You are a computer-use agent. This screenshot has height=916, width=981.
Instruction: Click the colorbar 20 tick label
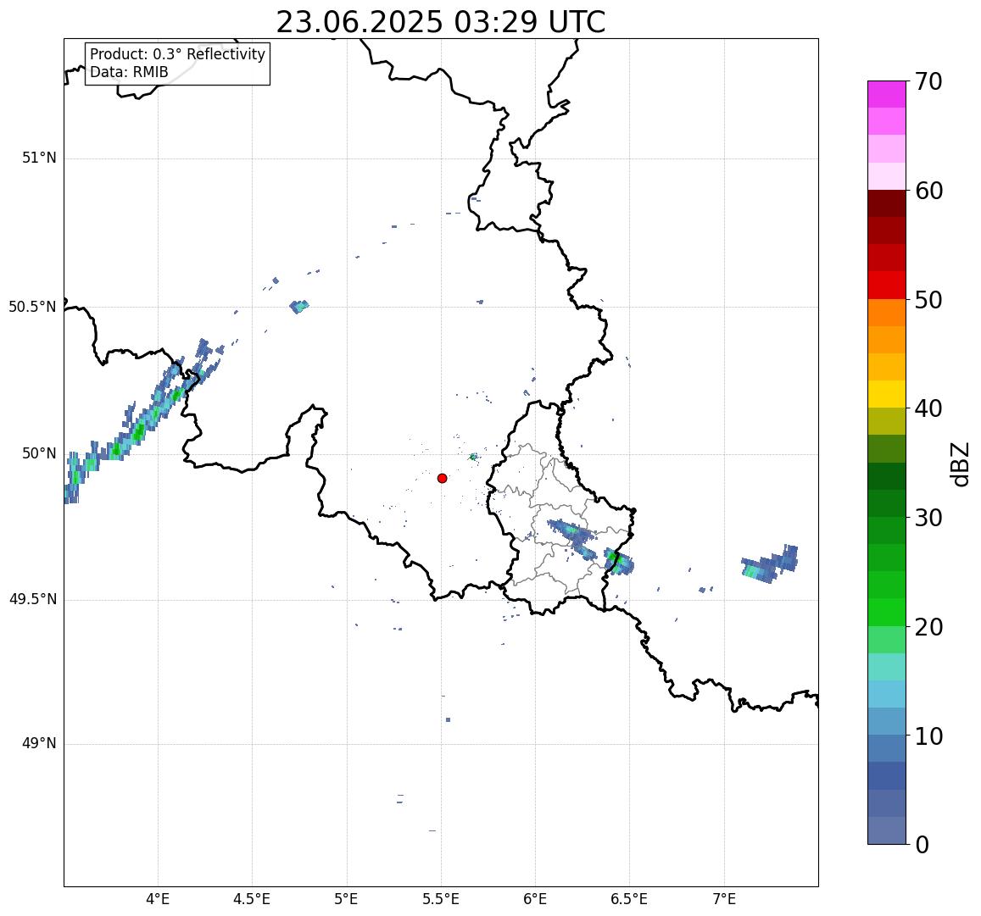pos(929,626)
